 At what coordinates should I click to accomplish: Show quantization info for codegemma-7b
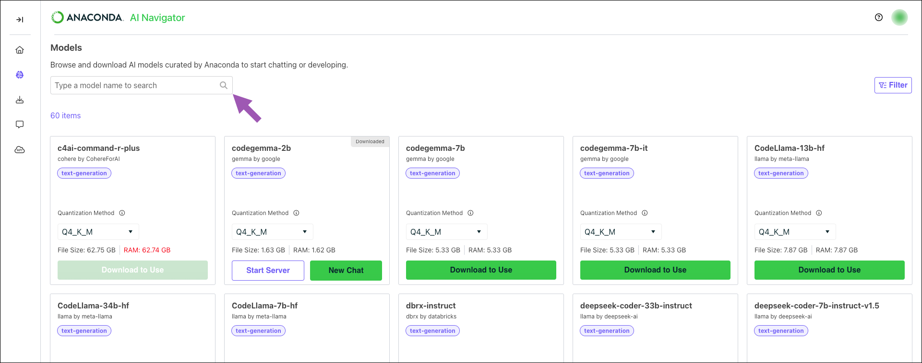point(470,213)
